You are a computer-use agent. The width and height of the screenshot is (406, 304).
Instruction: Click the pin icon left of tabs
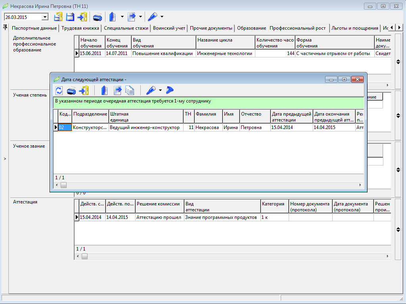[x=5, y=27]
